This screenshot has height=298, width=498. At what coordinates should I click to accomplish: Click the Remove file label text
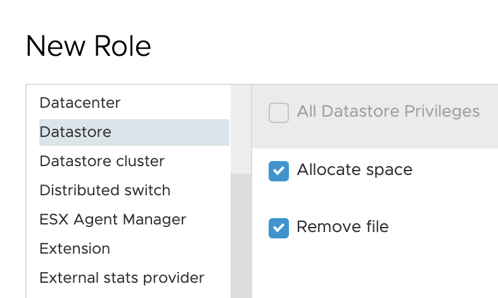pyautogui.click(x=343, y=227)
